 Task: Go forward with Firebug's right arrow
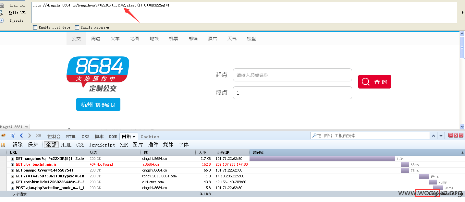[30, 136]
